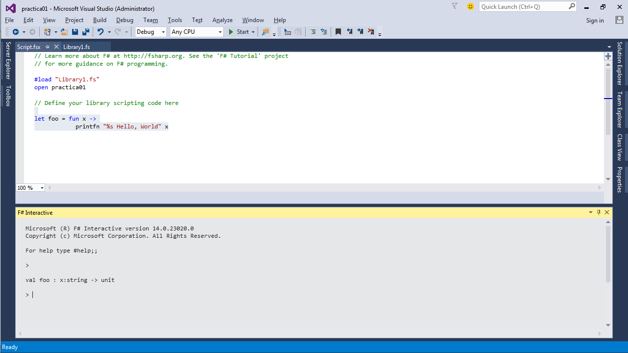Click the Quick Launch search field
The width and height of the screenshot is (628, 353).
pos(523,6)
